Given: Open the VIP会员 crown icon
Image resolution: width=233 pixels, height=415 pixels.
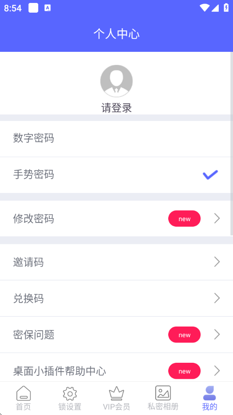Looking at the screenshot, I should pyautogui.click(x=116, y=393).
